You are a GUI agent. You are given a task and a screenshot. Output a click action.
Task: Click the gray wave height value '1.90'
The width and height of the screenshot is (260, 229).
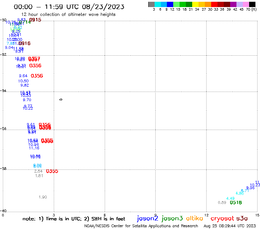pyautogui.click(x=43, y=197)
